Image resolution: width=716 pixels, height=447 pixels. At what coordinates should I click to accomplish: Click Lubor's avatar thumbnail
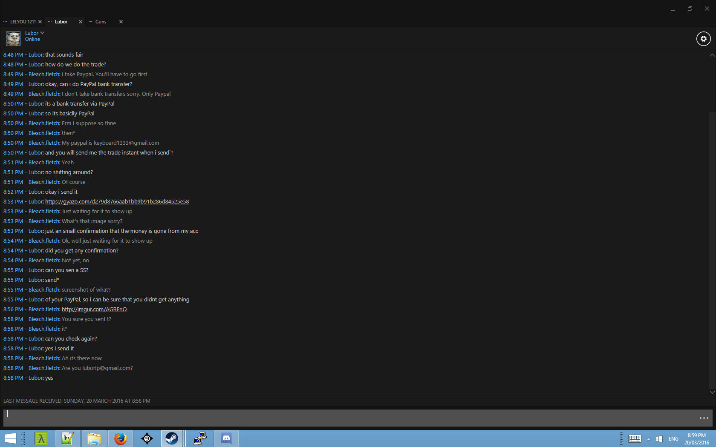[13, 39]
